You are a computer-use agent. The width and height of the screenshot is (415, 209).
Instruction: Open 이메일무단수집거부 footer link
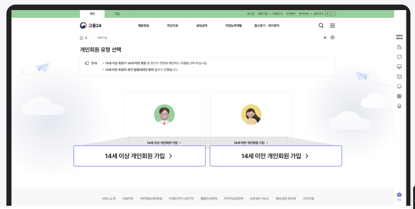[x=181, y=198]
